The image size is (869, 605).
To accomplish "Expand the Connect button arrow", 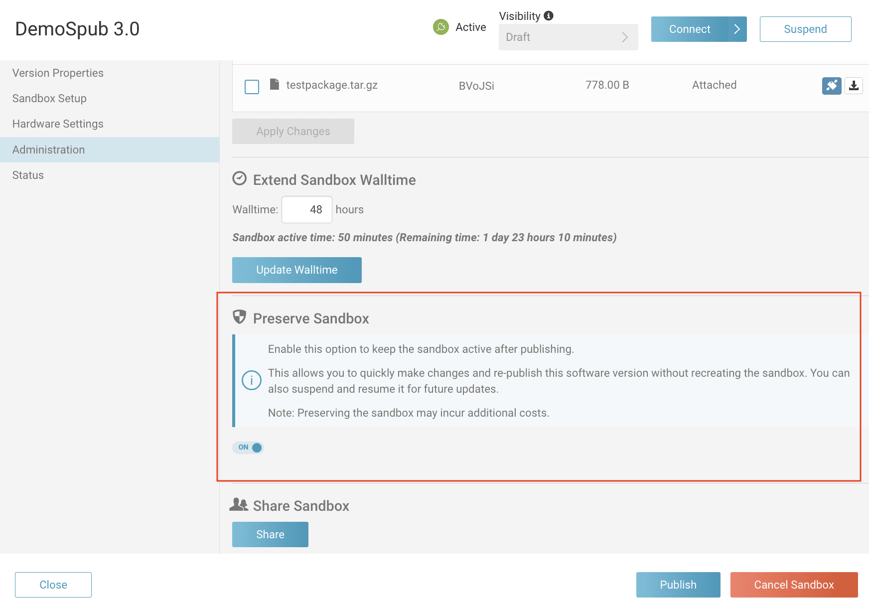I will click(x=736, y=29).
